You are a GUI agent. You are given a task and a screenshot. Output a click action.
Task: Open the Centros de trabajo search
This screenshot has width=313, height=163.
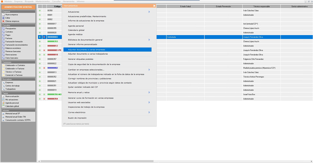coord(4,85)
